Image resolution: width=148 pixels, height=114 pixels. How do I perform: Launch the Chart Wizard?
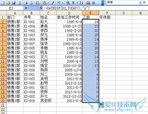point(88,3)
